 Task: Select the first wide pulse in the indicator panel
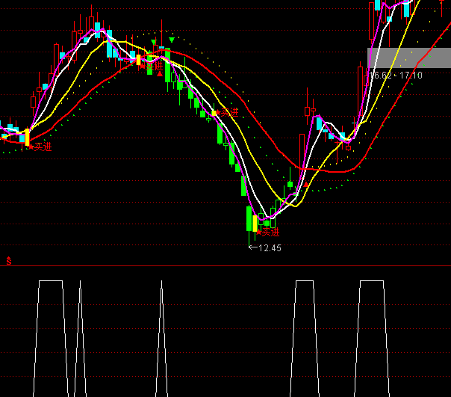pyautogui.click(x=50, y=282)
